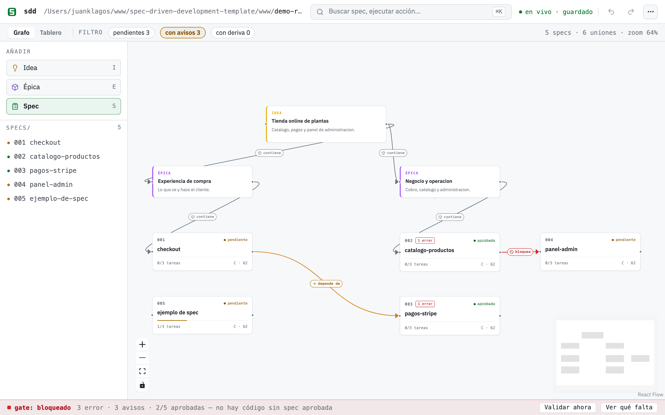Add a new Spec node
This screenshot has width=665, height=415.
63,106
